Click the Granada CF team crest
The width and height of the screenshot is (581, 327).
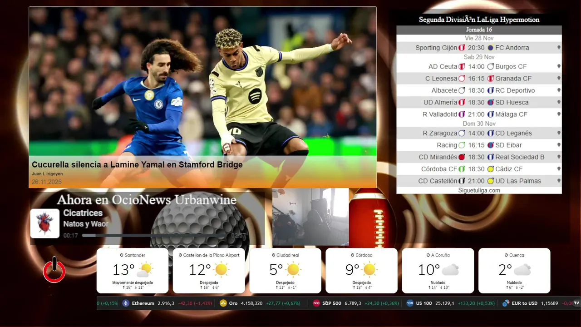tap(490, 79)
